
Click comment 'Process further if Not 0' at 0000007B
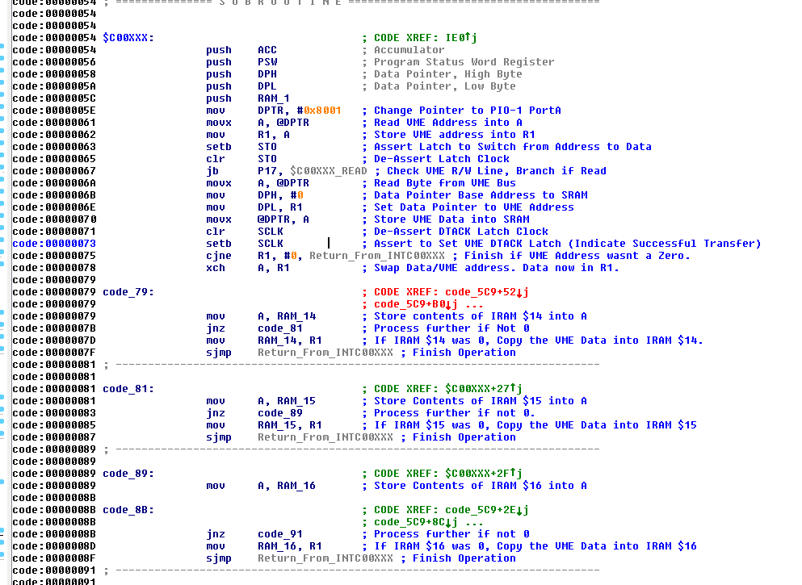[451, 328]
